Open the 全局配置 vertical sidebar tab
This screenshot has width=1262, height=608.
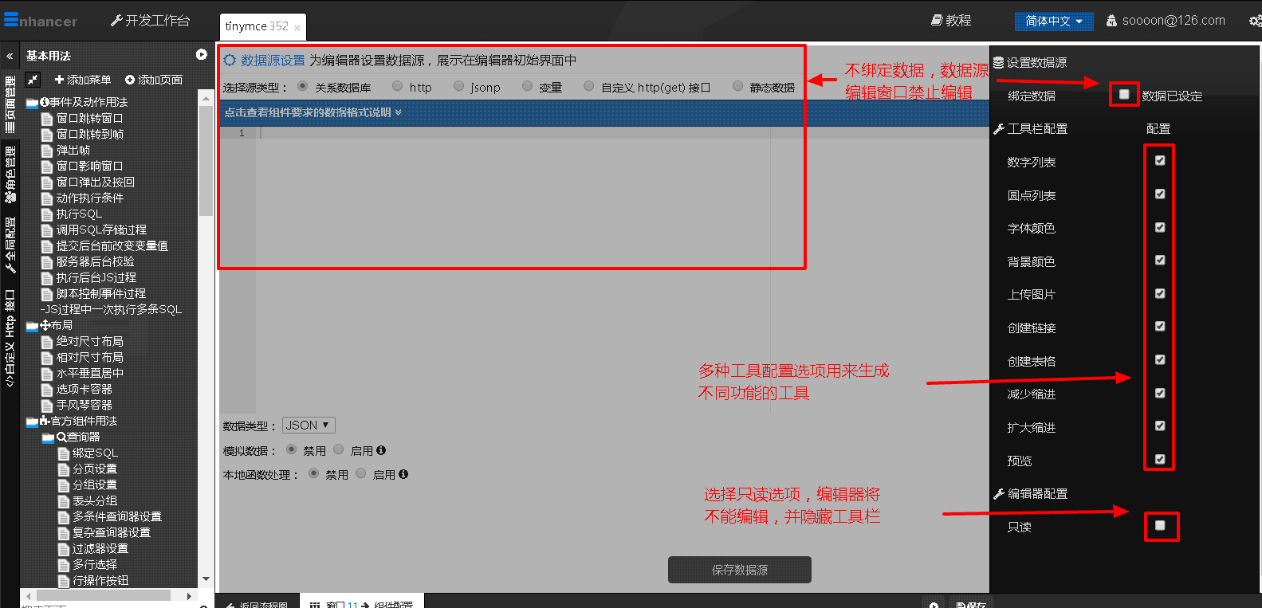(x=10, y=245)
